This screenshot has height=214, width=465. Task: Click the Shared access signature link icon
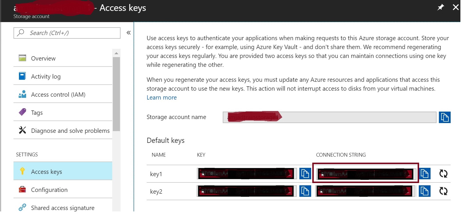22,207
